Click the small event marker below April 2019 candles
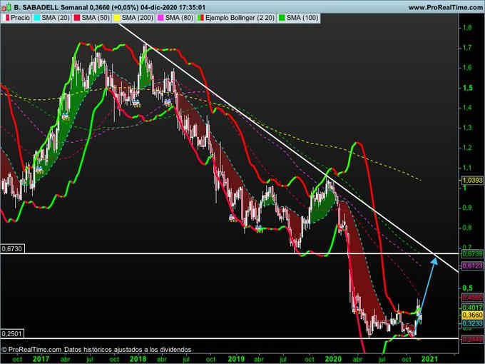 point(259,228)
